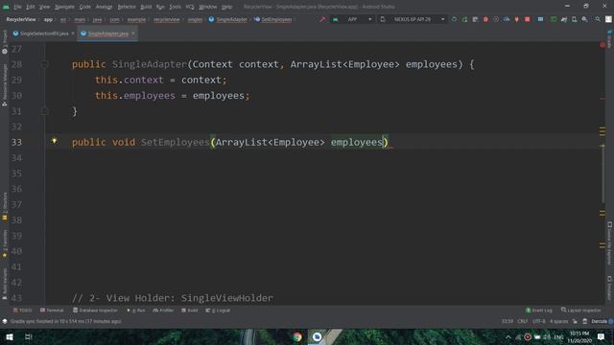Click the Task View taskbar icon
Image resolution: width=614 pixels, height=345 pixels.
tap(28, 336)
